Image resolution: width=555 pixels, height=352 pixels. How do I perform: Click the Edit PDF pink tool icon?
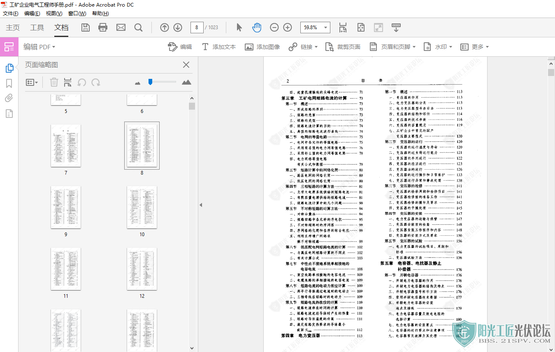(x=9, y=47)
